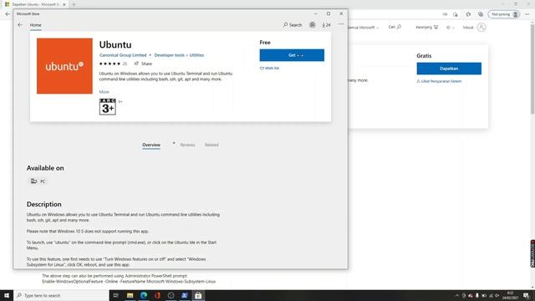Click the blue Get button
The image size is (535, 301).
click(x=292, y=55)
